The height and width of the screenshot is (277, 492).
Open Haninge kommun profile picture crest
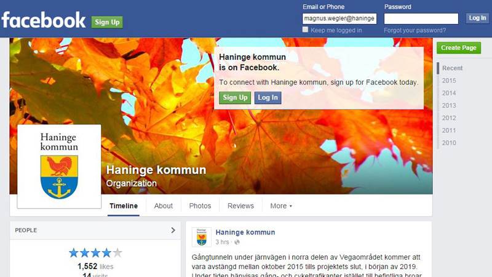pyautogui.click(x=59, y=166)
